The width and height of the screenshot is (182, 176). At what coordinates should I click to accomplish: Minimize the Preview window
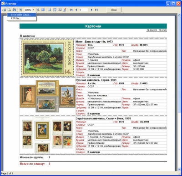(168, 4)
